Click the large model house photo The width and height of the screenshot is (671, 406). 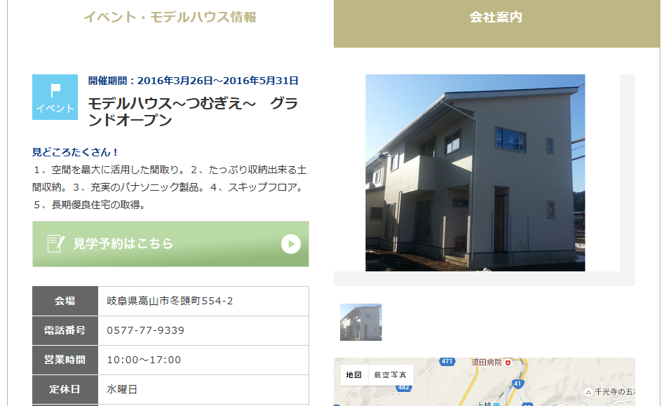point(475,172)
